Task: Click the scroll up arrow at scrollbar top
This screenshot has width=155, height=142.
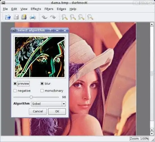Action: tap(152, 24)
